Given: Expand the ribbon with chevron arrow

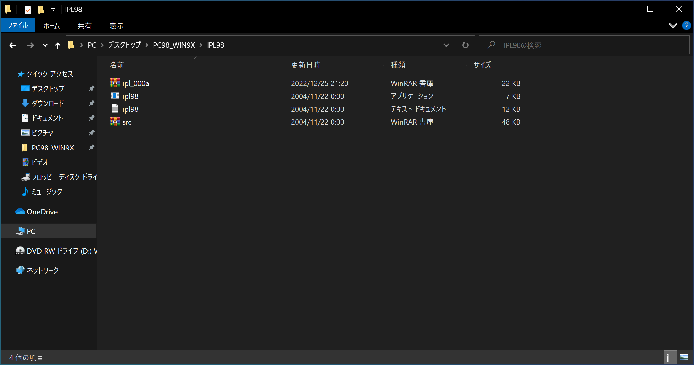Looking at the screenshot, I should tap(673, 25).
